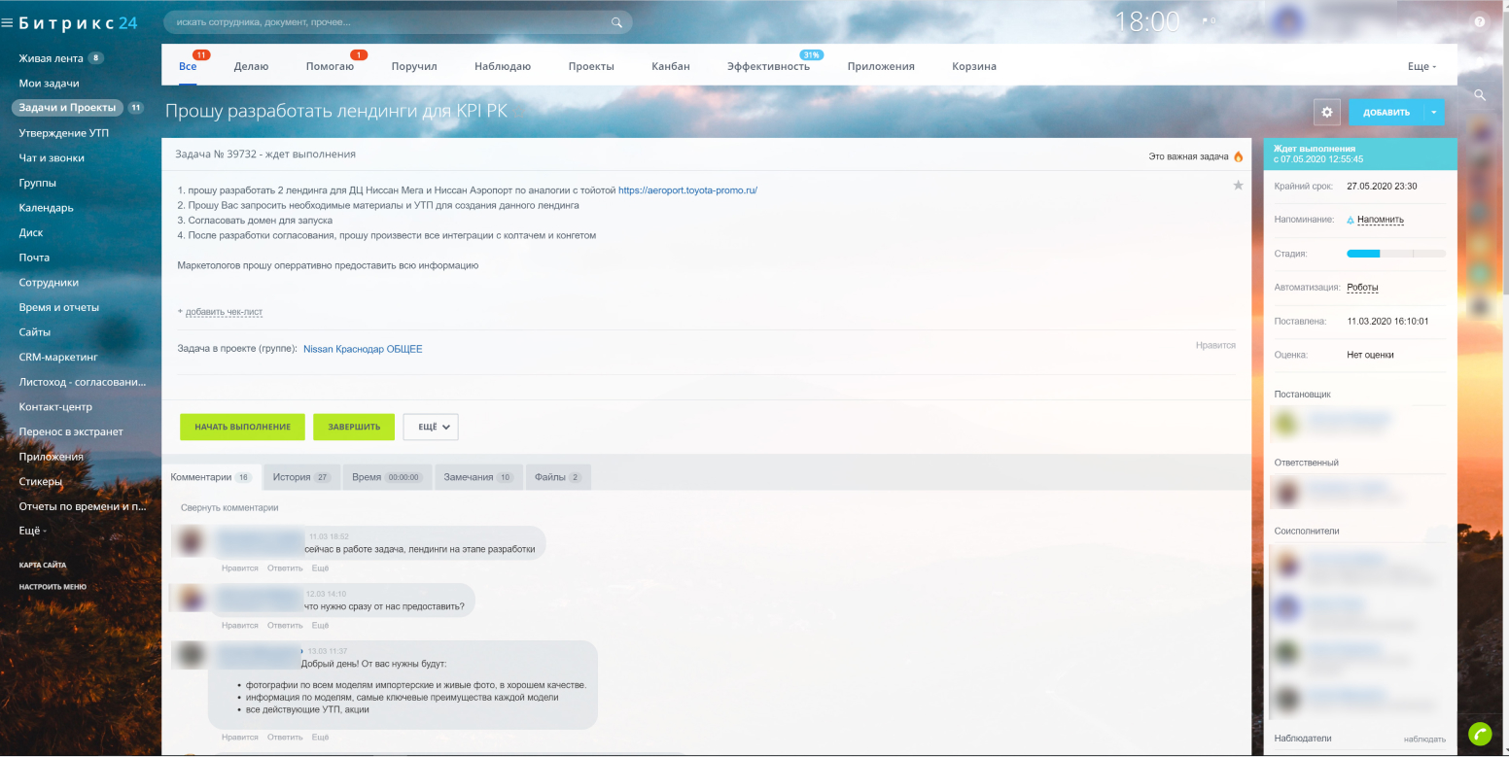This screenshot has height=757, width=1509.
Task: Switch to the Делаю tab
Action: (x=251, y=66)
